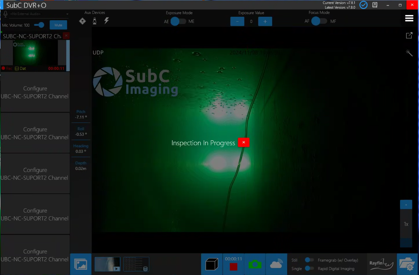The height and width of the screenshot is (275, 419).
Task: Click the lightning bolt strobe icon
Action: [107, 21]
